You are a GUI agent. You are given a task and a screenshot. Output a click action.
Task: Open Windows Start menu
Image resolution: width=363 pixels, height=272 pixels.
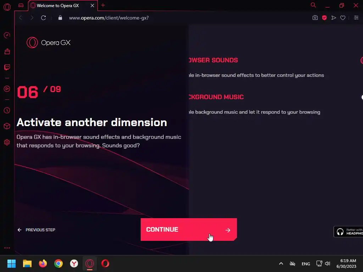tap(11, 263)
